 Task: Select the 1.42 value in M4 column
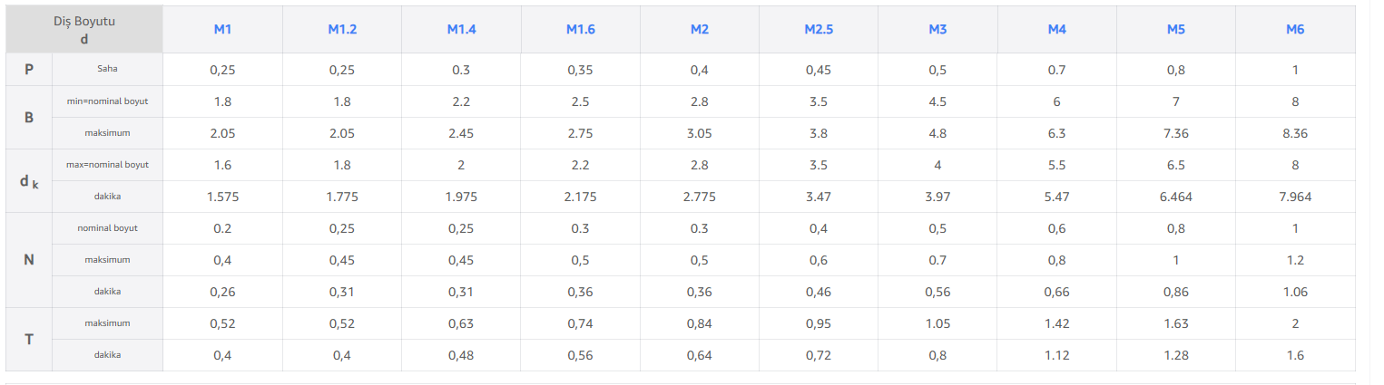pyautogui.click(x=1056, y=323)
